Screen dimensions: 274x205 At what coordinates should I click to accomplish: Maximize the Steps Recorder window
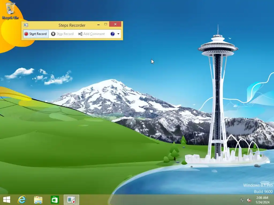tap(105, 24)
